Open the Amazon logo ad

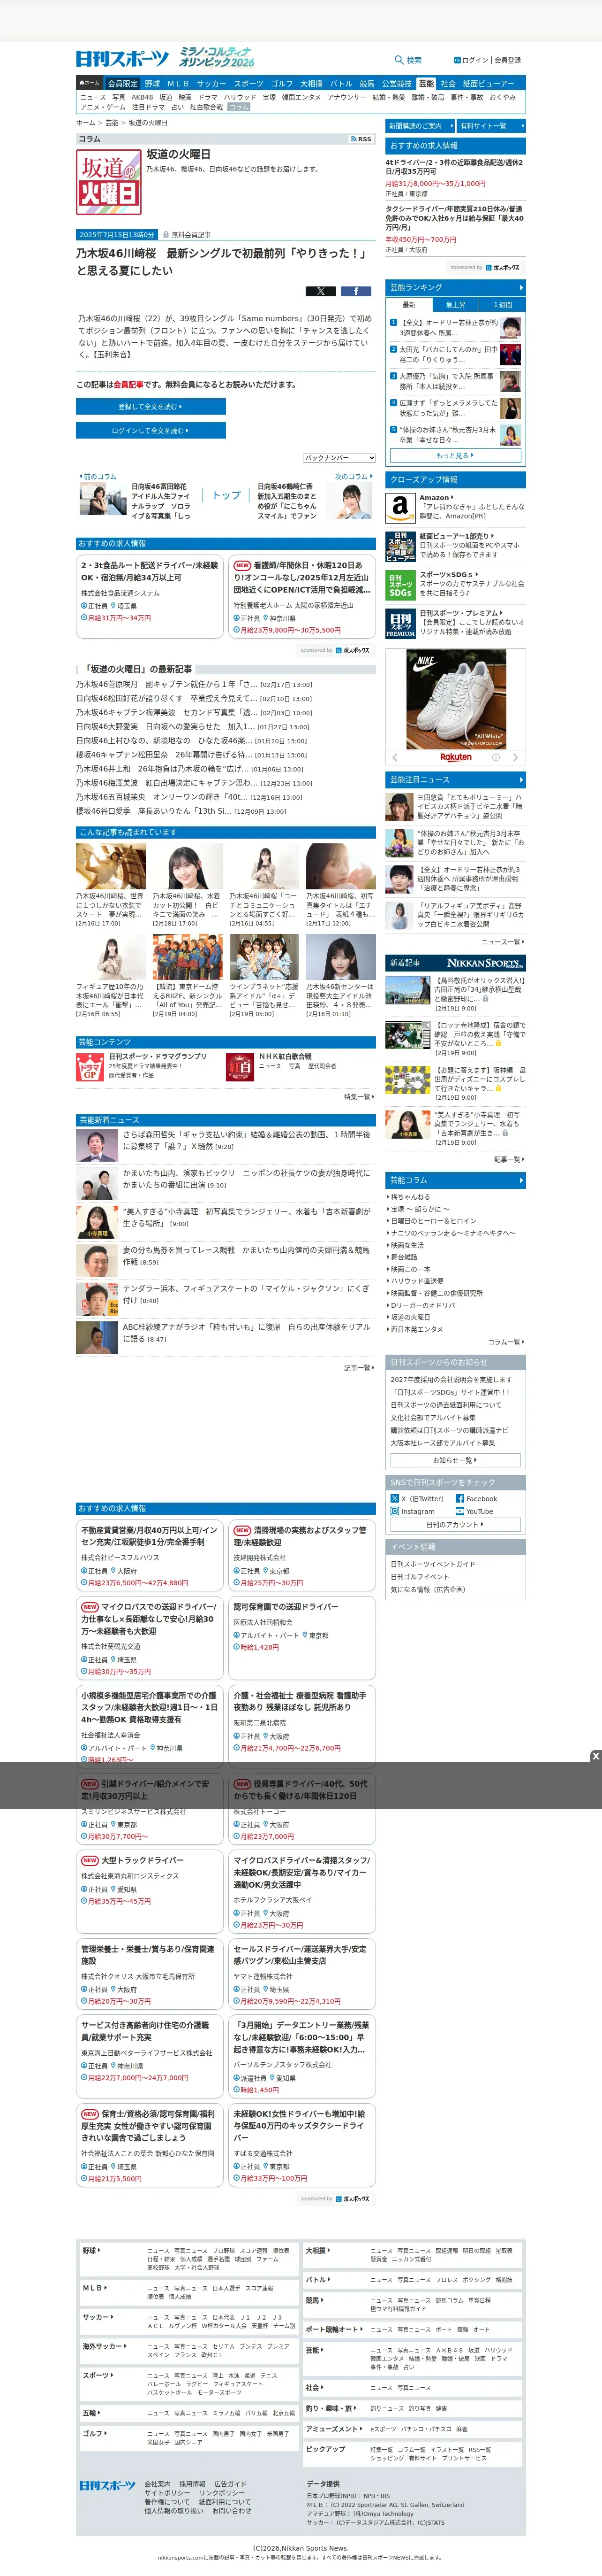[x=400, y=507]
